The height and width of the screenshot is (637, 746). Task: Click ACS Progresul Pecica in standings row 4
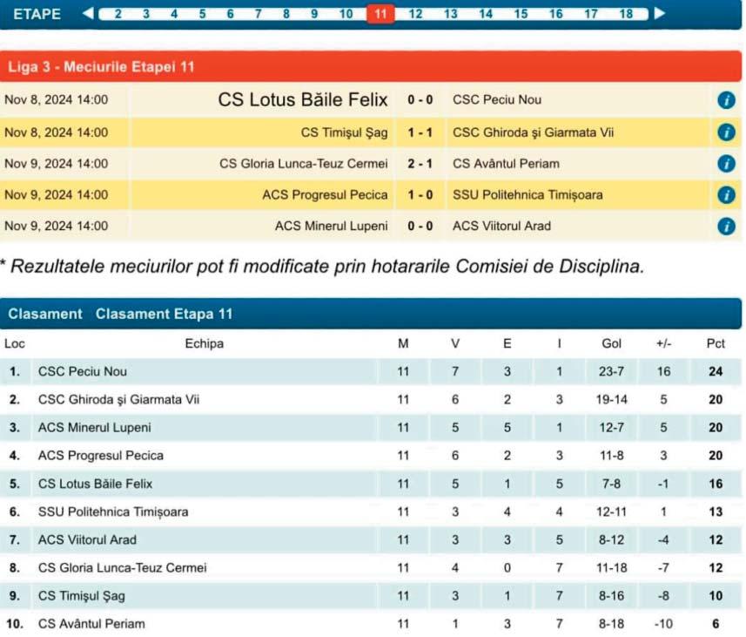click(100, 456)
